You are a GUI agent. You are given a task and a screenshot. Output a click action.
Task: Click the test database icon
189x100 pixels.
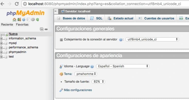(6, 57)
